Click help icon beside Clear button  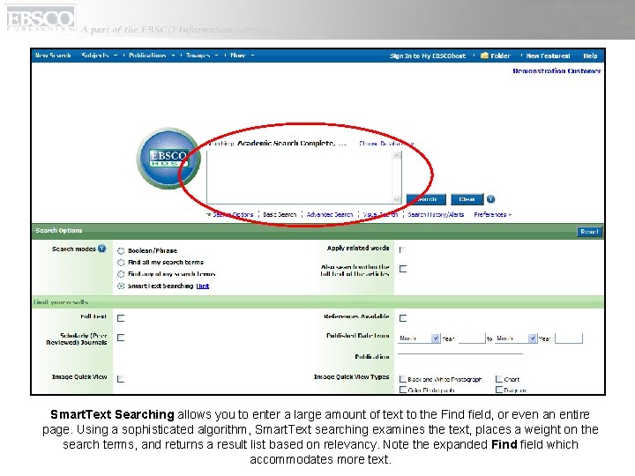coord(491,199)
